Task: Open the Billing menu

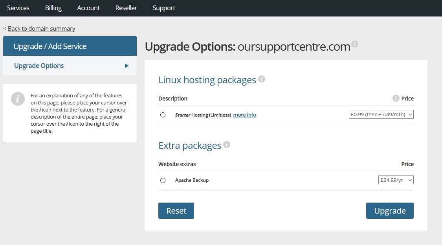Action: pyautogui.click(x=53, y=8)
